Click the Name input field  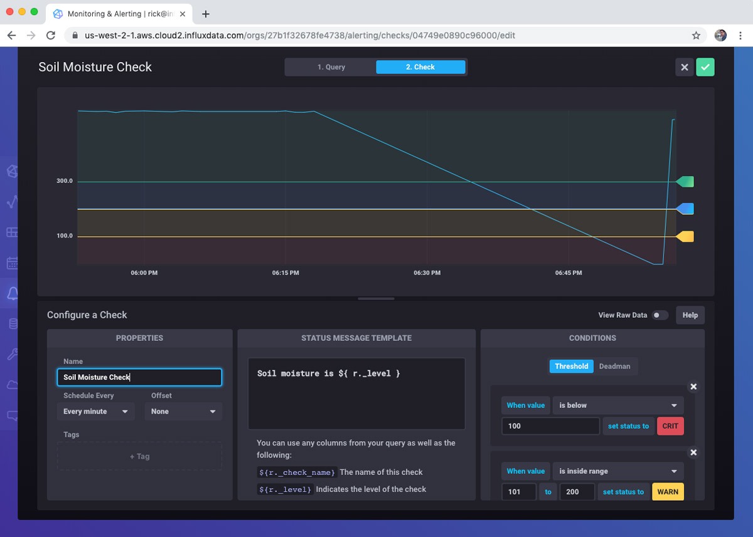pos(139,377)
